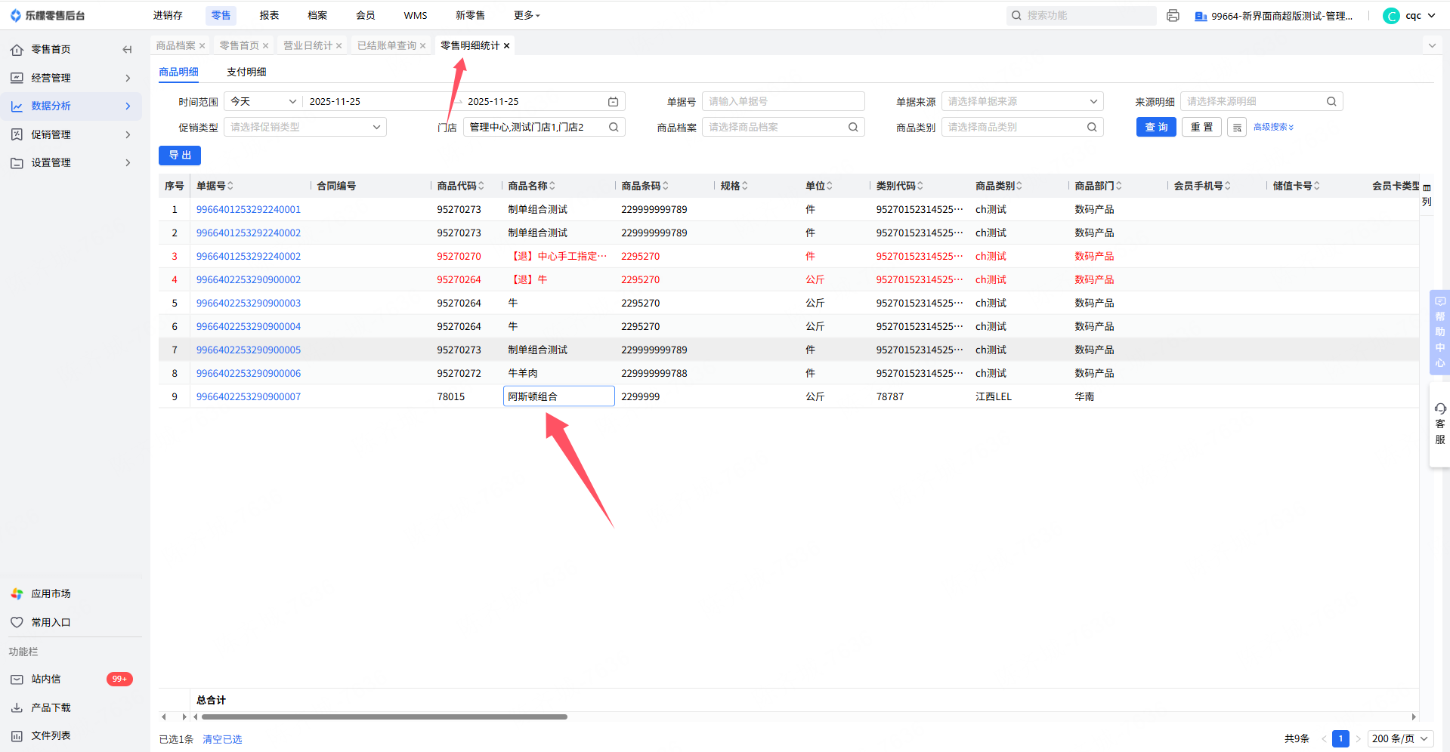The width and height of the screenshot is (1450, 752).
Task: Close the 营业日统计 tab
Action: pyautogui.click(x=339, y=46)
